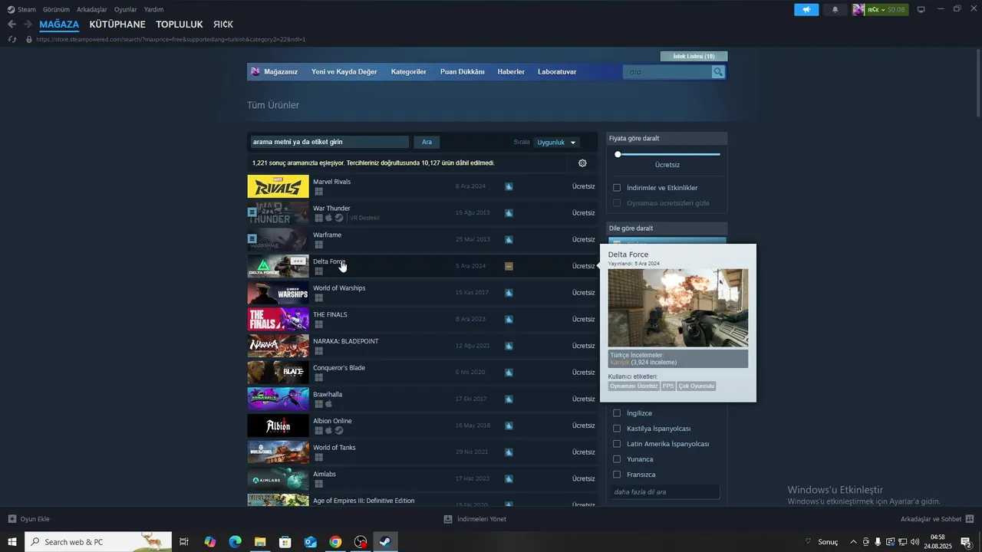Click the Delta Force screenshot preview

(x=678, y=308)
